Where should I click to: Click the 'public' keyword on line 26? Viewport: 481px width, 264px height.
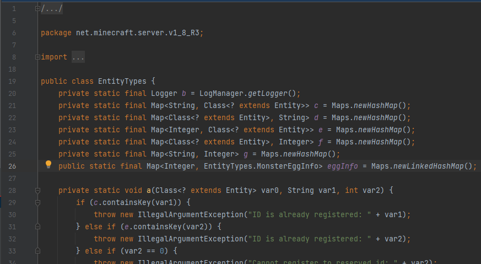[x=72, y=166]
